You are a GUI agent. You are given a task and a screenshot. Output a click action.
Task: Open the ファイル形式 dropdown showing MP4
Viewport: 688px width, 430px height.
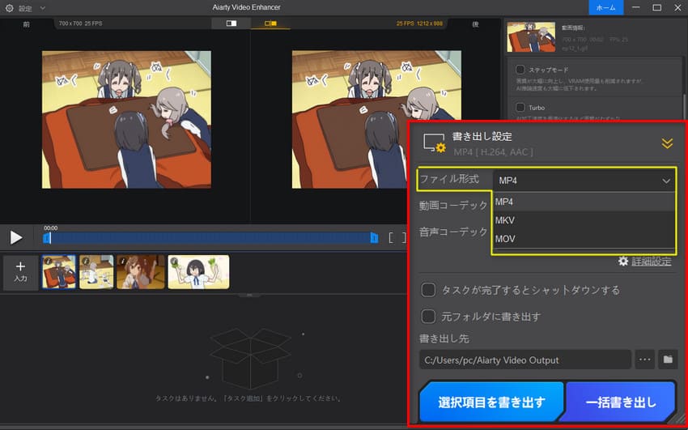point(584,181)
